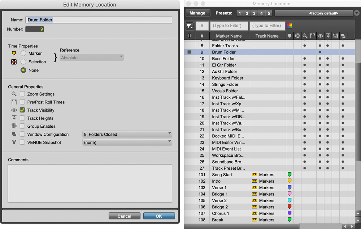
Task: Select preset number 3
Action: 254,13
